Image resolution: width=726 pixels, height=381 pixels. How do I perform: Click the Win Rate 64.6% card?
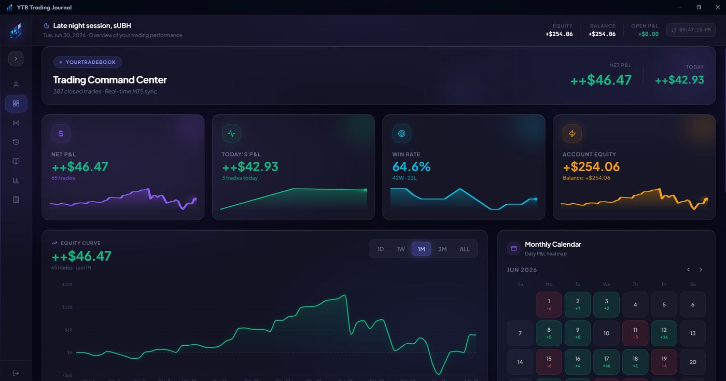(464, 167)
